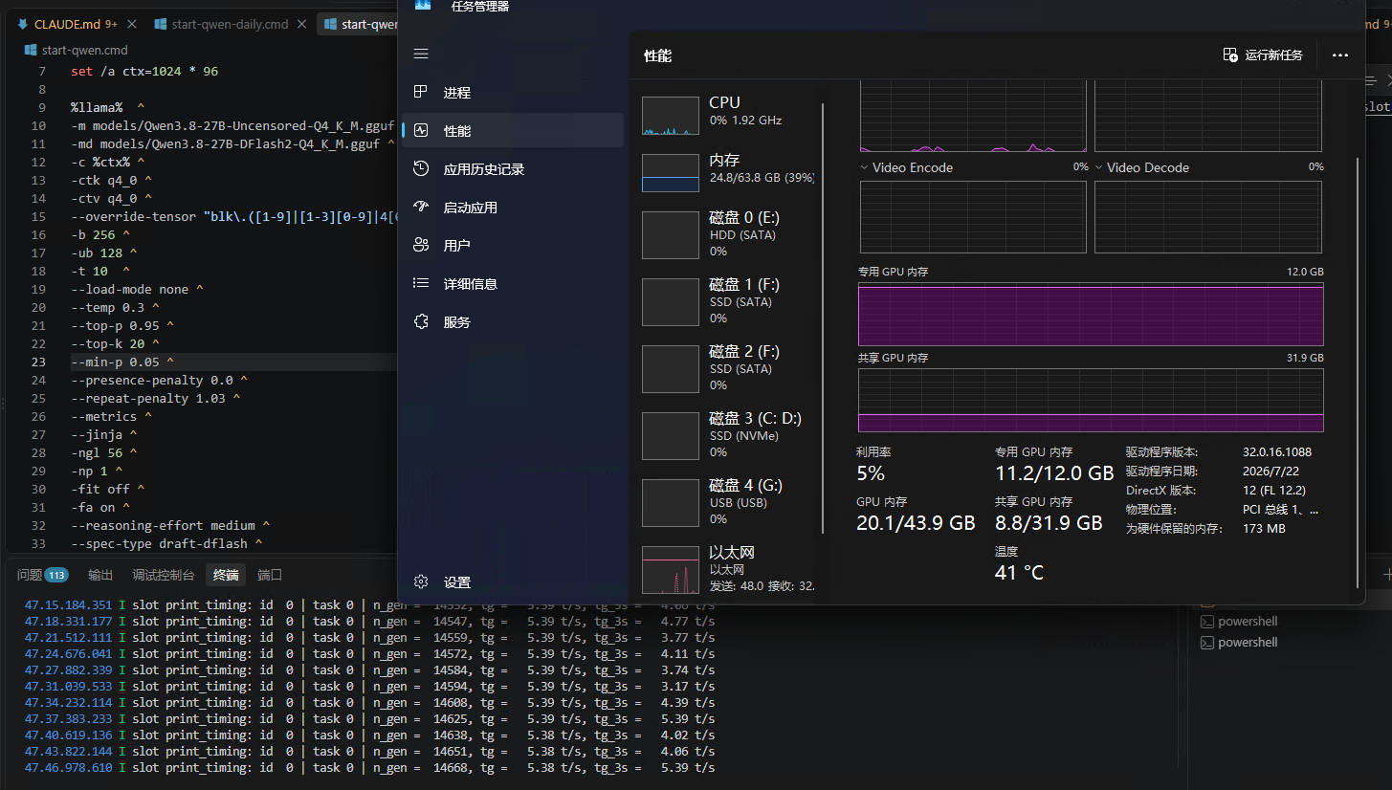Select the 内存 (Memory) performance item
This screenshot has width=1392, height=790.
(x=727, y=171)
